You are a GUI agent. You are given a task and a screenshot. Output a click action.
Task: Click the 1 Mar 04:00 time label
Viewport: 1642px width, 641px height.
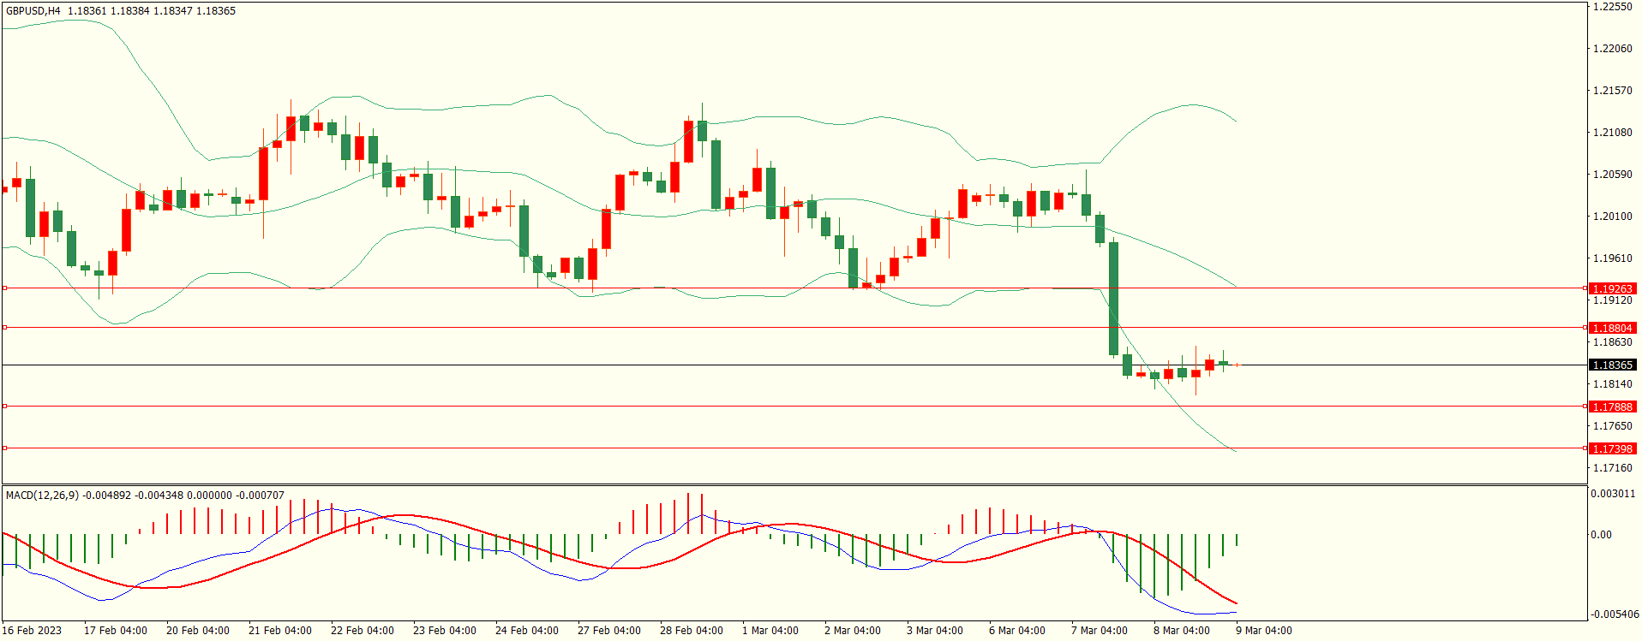coord(770,631)
